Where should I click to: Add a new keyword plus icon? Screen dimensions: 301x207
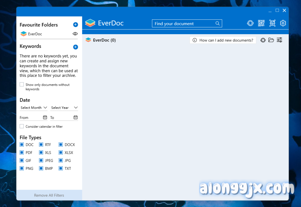click(x=75, y=47)
